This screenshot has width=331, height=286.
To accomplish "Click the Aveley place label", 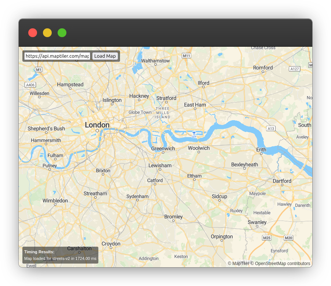I will coord(302,137).
